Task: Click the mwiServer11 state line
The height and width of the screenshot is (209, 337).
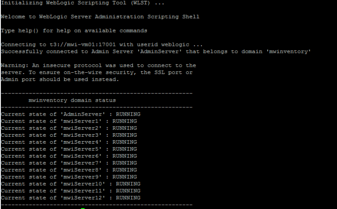Action: point(71,191)
